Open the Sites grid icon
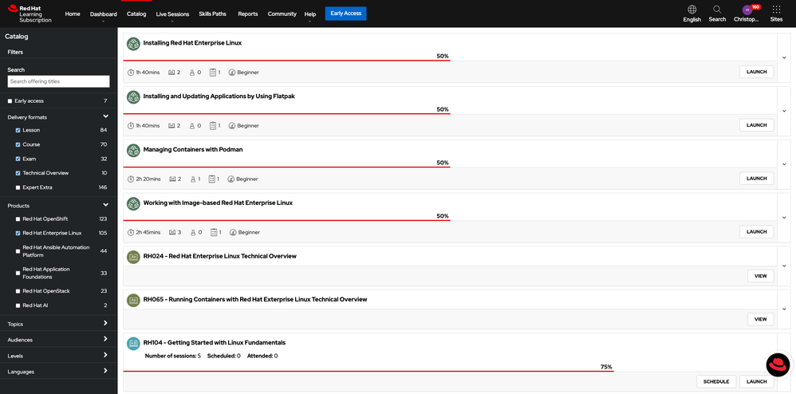Screen dimensions: 796x394 pyautogui.click(x=776, y=10)
